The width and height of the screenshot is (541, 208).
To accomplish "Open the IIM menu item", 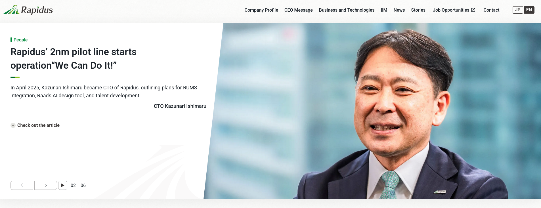I will [x=384, y=10].
